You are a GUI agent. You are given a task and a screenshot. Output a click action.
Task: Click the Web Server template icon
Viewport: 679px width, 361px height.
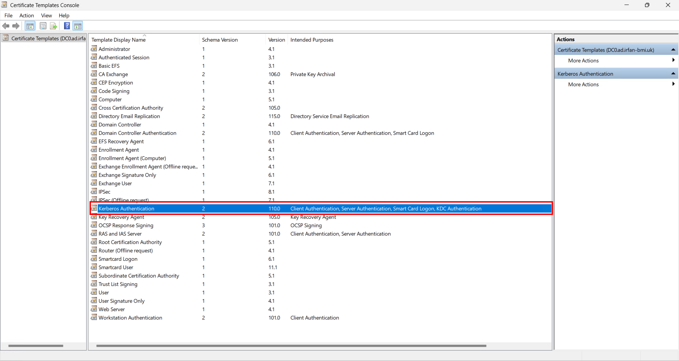94,309
